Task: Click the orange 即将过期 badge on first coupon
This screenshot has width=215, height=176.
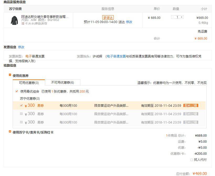Action: tap(191, 105)
